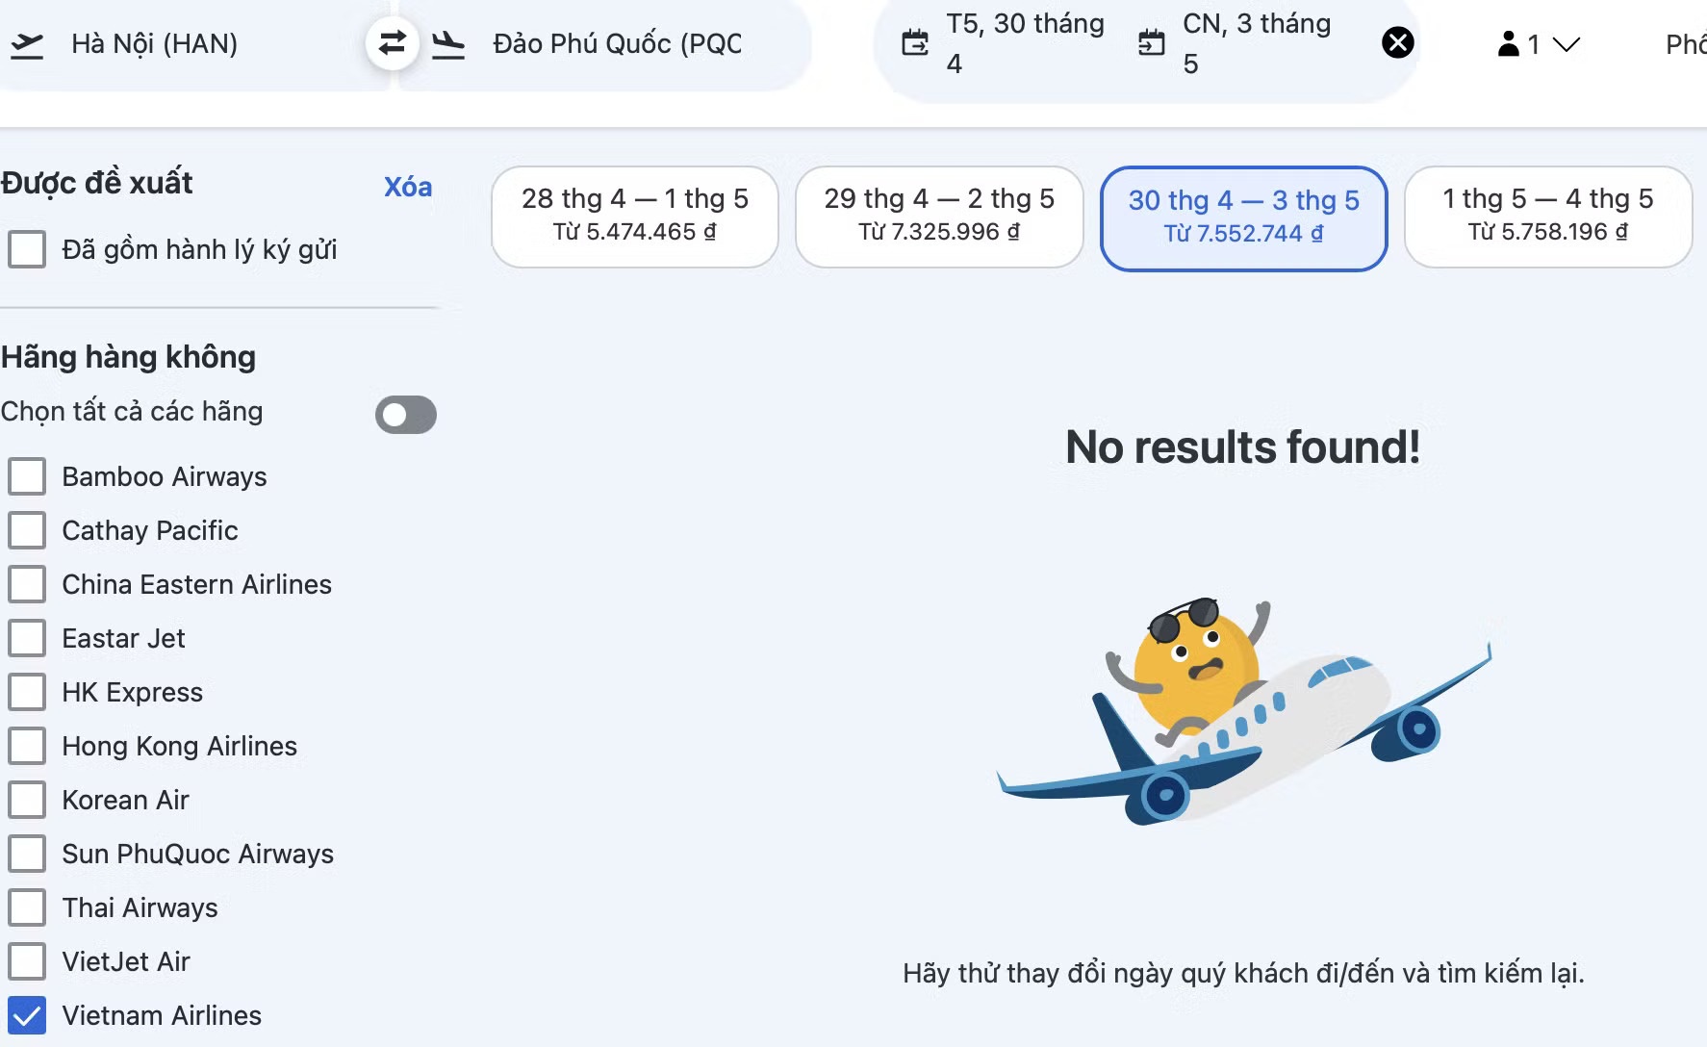This screenshot has width=1707, height=1047.
Task: Tick the Bamboo Airways checkbox
Action: (x=27, y=476)
